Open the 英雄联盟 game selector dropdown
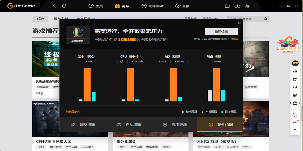The height and width of the screenshot is (151, 303). (78, 41)
